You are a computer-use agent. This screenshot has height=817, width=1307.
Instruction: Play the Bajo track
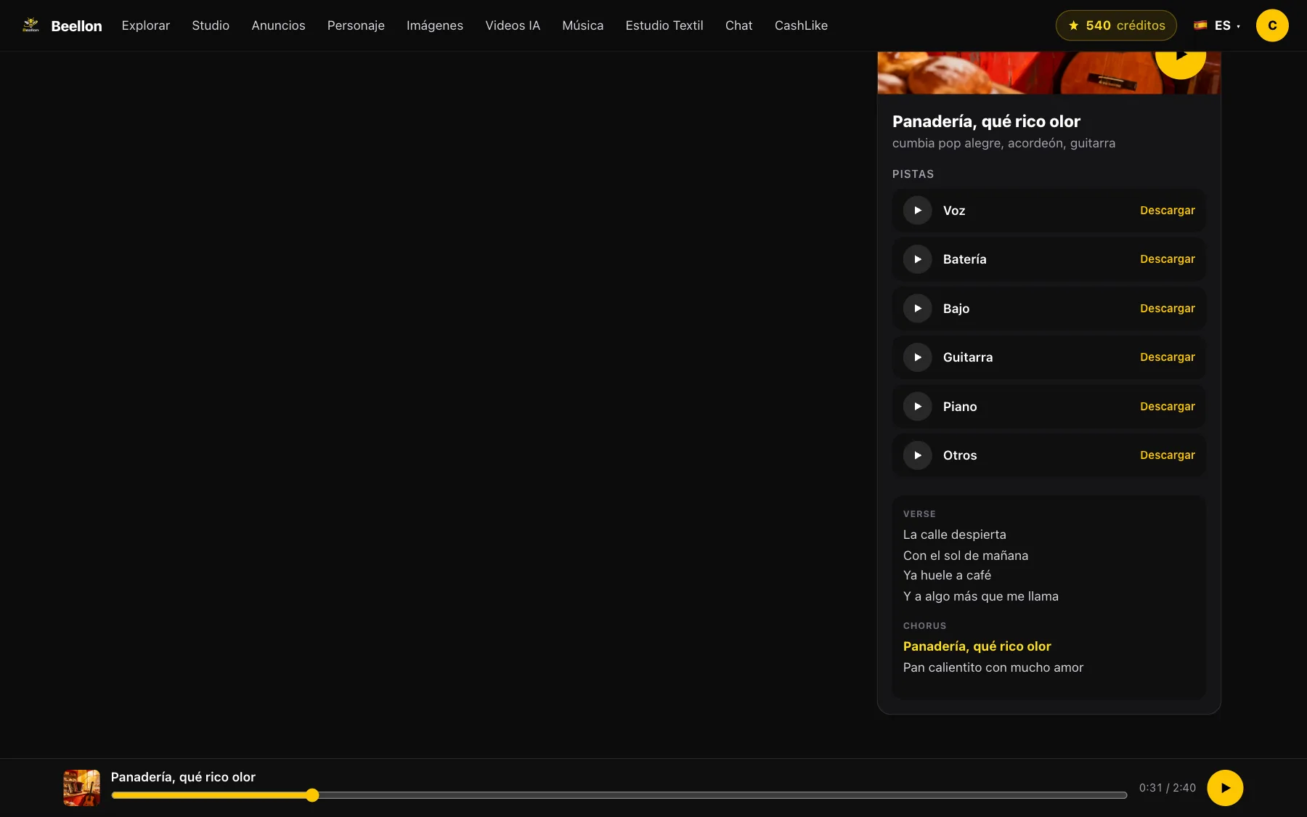(917, 309)
